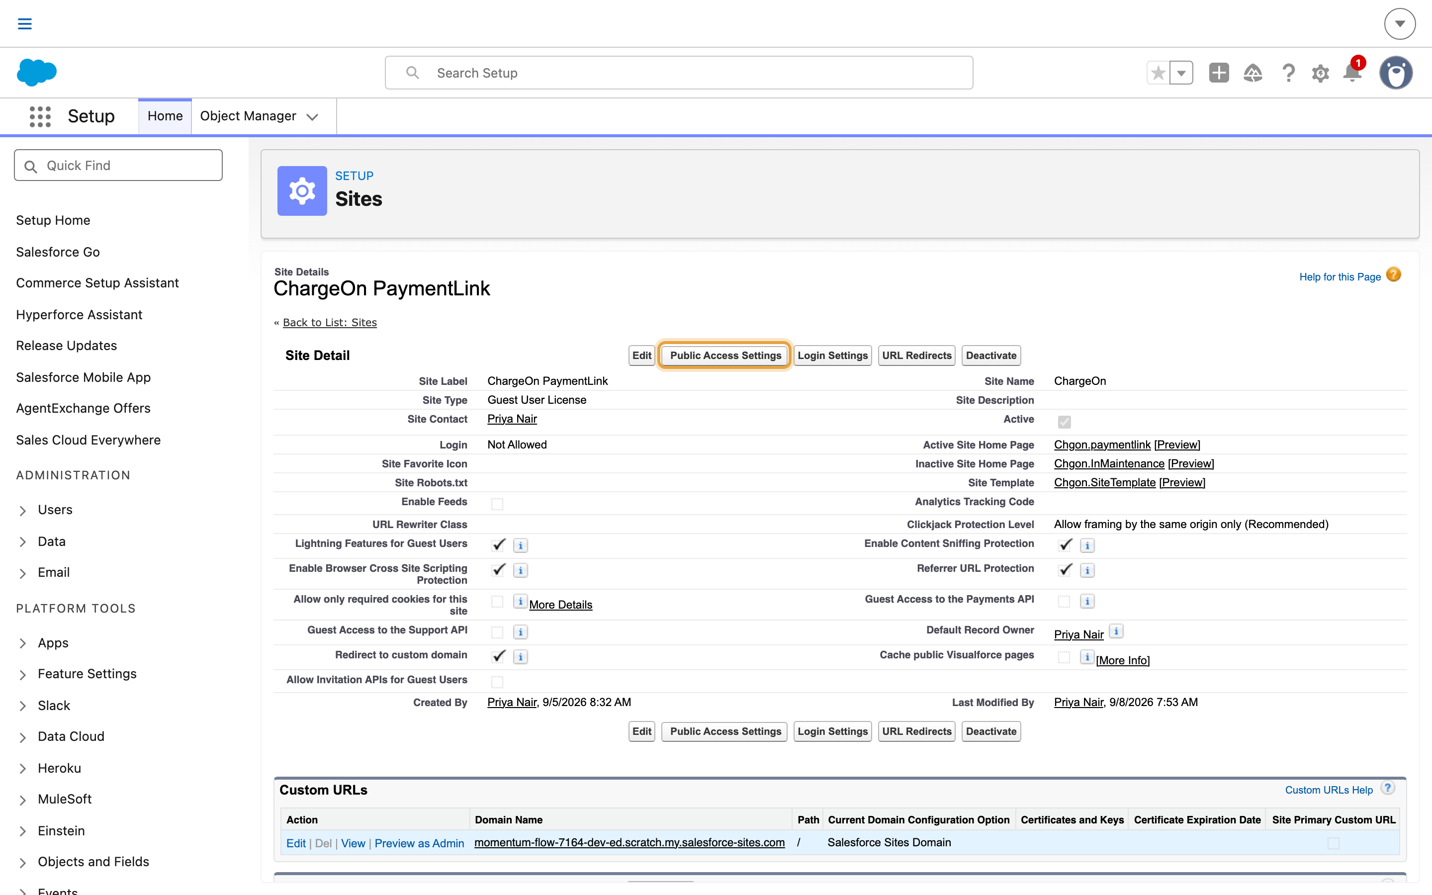Open the momentum-flow-7164 domain name link
The width and height of the screenshot is (1432, 895).
pos(629,842)
